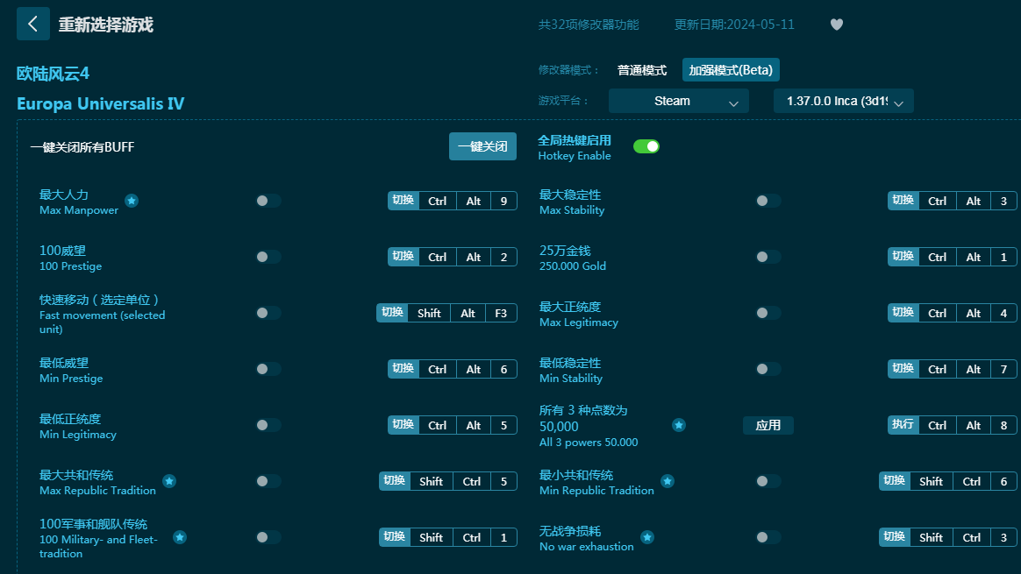Image resolution: width=1021 pixels, height=574 pixels.
Task: Turn off the Hotkey Enable switch
Action: [x=646, y=146]
